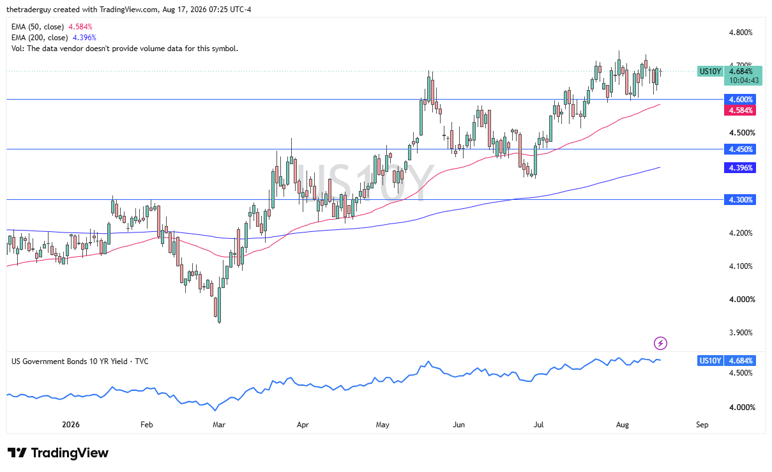Click the 4.100% price axis label

[741, 266]
